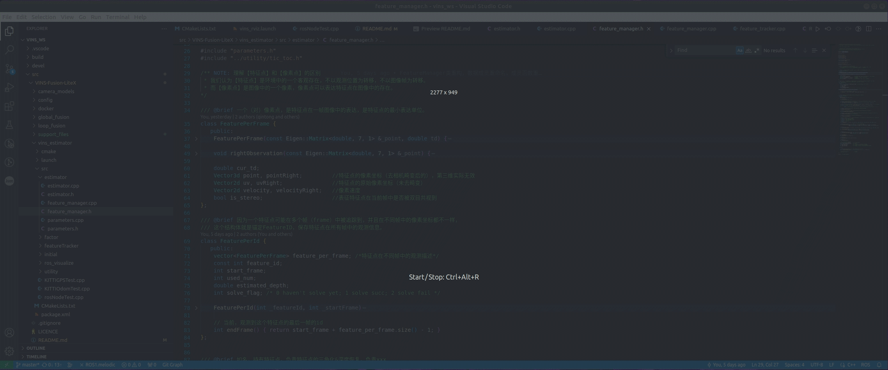The width and height of the screenshot is (888, 370).
Task: Go to previous change arrow-circle icon
Action: 828,29
